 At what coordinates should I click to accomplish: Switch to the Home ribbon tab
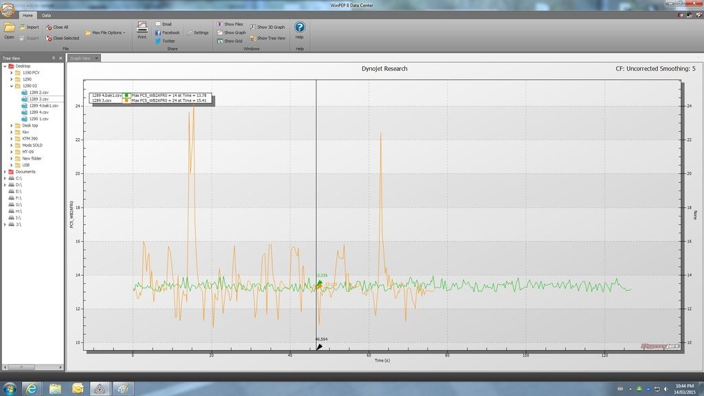pos(27,15)
